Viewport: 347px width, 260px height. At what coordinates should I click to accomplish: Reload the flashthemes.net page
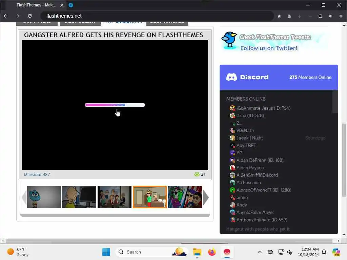tap(30, 16)
